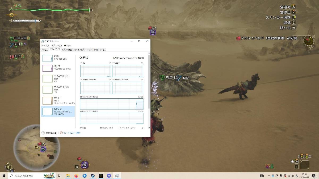The image size is (319, 179).
Task: Open Firefox from the taskbar
Action: tap(76, 176)
